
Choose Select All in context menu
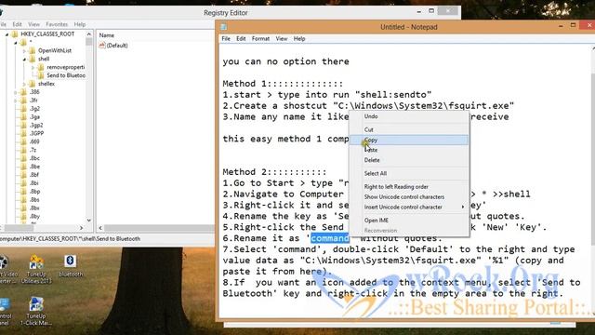409,173
